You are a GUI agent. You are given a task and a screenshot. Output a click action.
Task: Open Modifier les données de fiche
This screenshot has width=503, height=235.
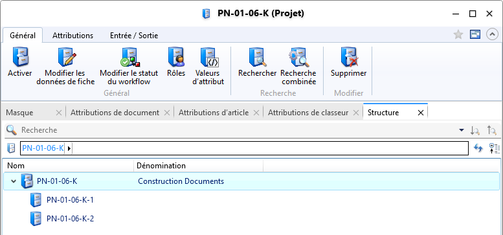[x=65, y=67]
